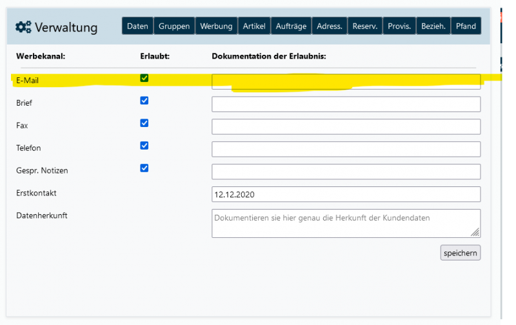Click the Erstkontakt date field
The height and width of the screenshot is (325, 516).
346,194
